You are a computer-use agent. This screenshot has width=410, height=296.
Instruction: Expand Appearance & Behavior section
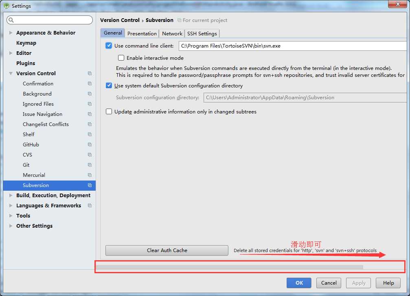11,33
